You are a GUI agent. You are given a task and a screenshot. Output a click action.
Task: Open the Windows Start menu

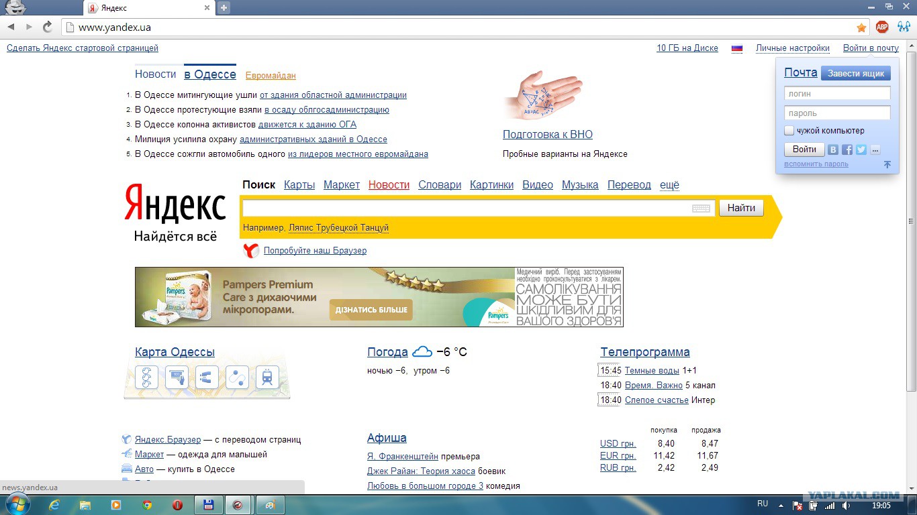[17, 504]
